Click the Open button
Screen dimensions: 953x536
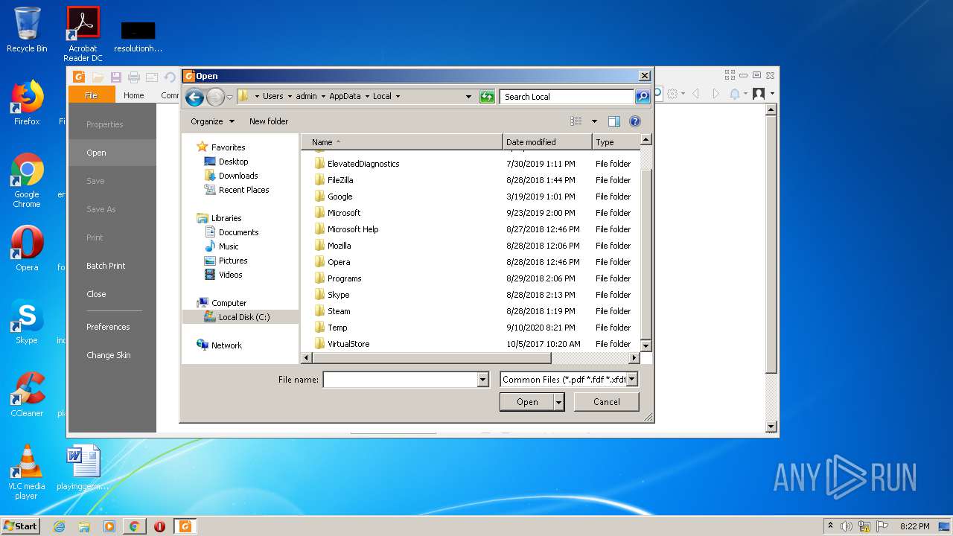[527, 402]
